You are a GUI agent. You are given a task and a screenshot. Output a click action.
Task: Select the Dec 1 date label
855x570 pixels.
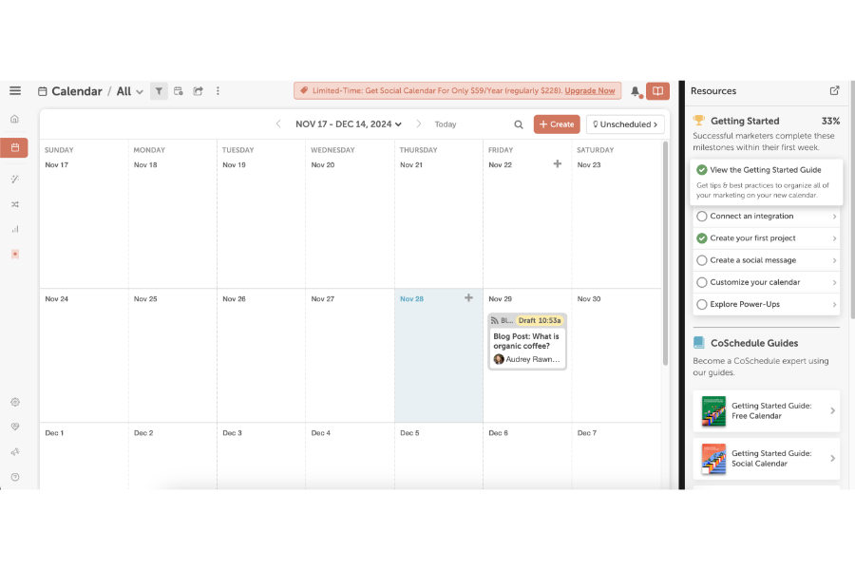tap(54, 433)
